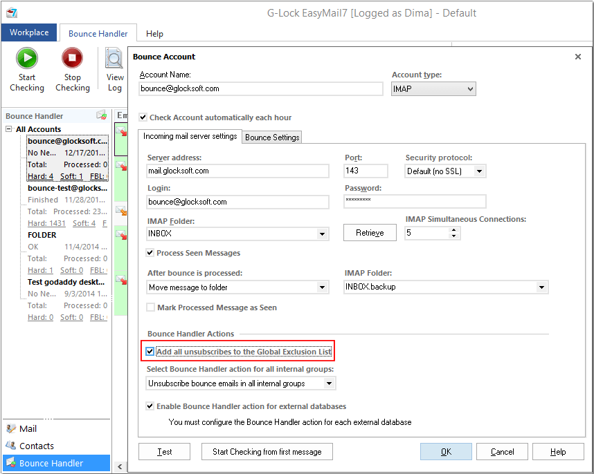Viewport: 594px width, 474px height.
Task: Click the Server address field
Action: tap(238, 171)
